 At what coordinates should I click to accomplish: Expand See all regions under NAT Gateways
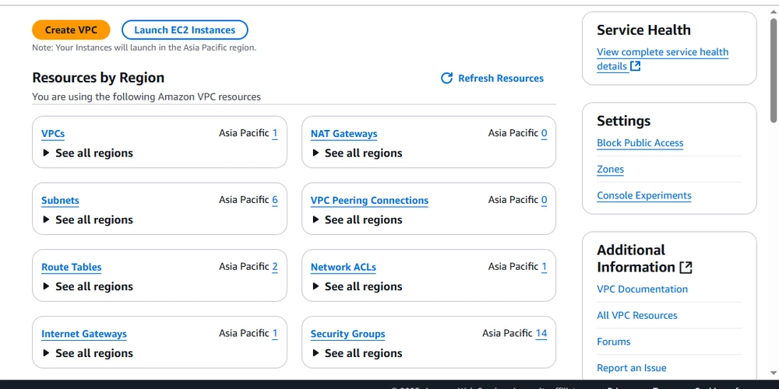357,152
